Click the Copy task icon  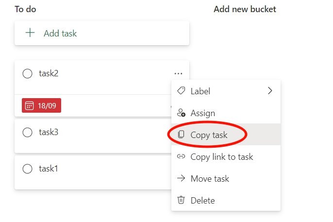(x=181, y=135)
